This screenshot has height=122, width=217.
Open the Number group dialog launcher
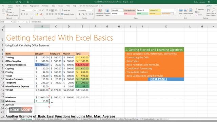pyautogui.click(x=94, y=18)
